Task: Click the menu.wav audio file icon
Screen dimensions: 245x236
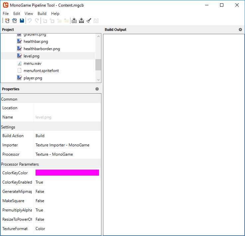Action: tap(19, 63)
